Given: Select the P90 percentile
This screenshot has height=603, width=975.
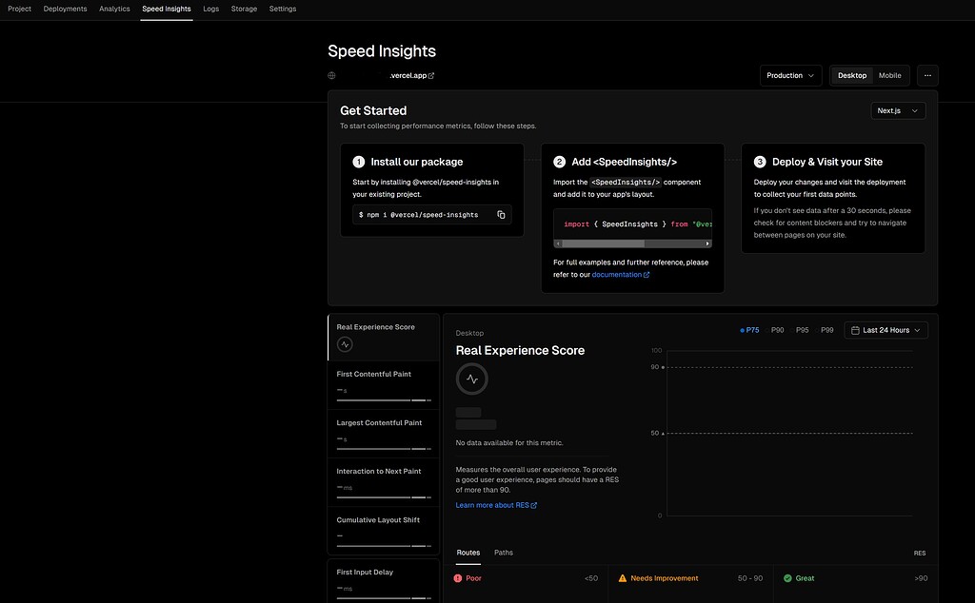Looking at the screenshot, I should (776, 329).
